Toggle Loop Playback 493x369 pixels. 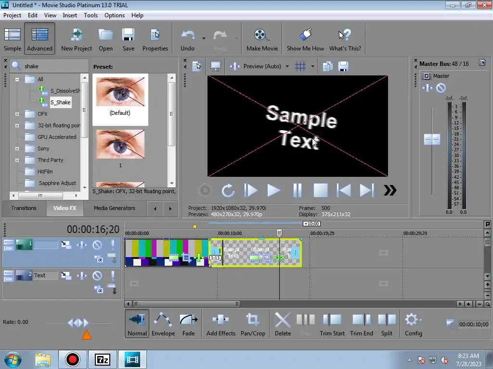(x=228, y=190)
